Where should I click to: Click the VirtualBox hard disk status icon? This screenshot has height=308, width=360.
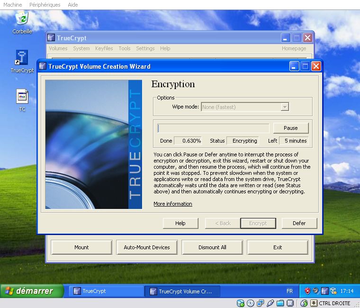click(x=240, y=303)
